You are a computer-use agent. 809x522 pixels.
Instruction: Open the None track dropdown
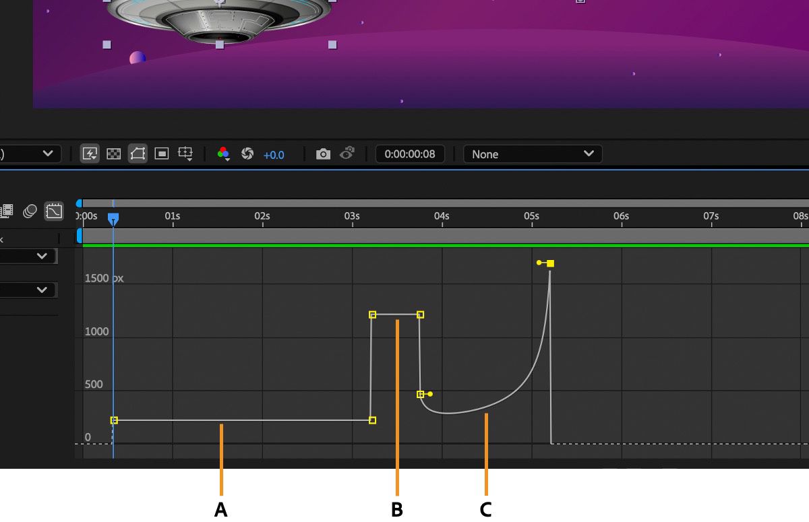(x=533, y=154)
